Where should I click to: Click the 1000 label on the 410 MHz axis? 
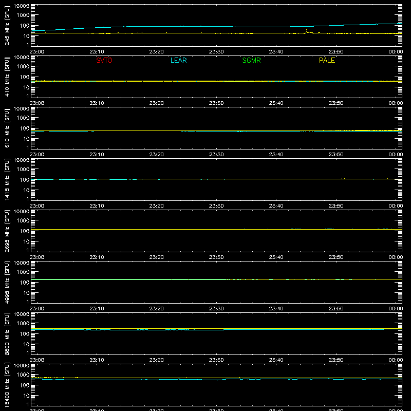tap(23, 67)
